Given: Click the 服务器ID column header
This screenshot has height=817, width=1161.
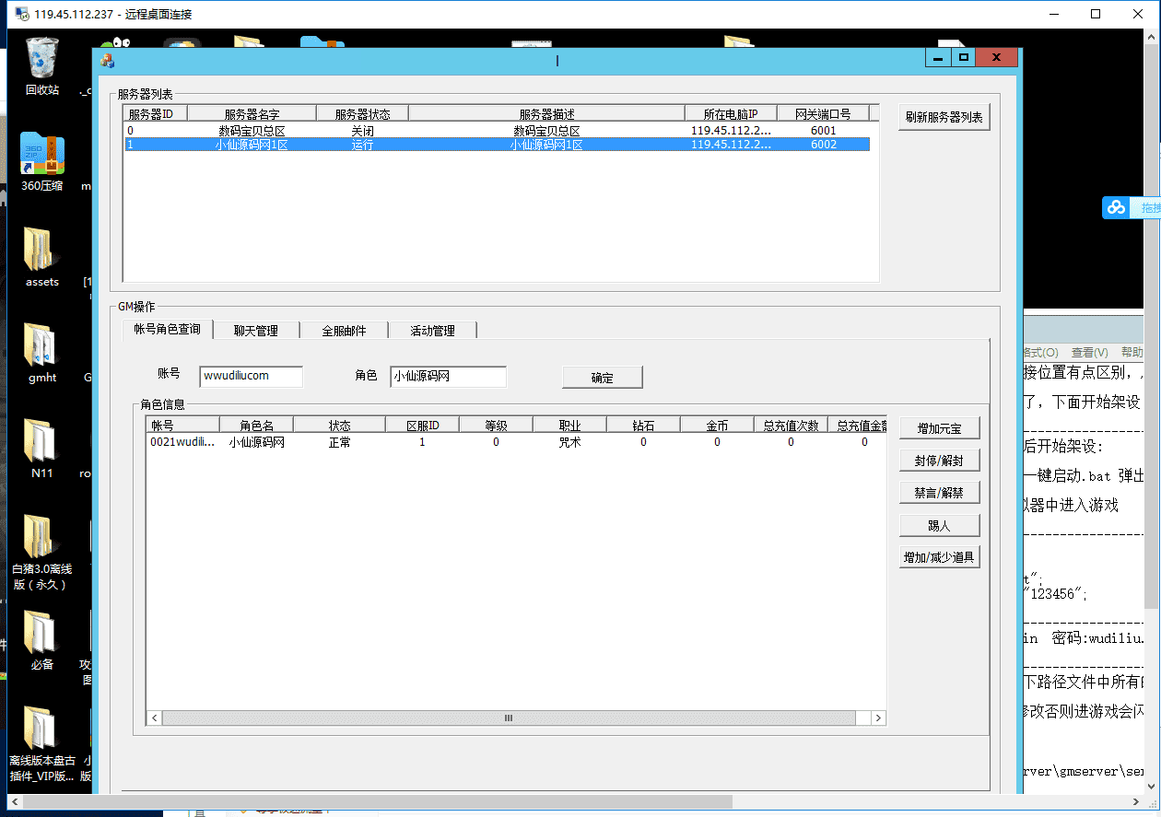Looking at the screenshot, I should [156, 114].
